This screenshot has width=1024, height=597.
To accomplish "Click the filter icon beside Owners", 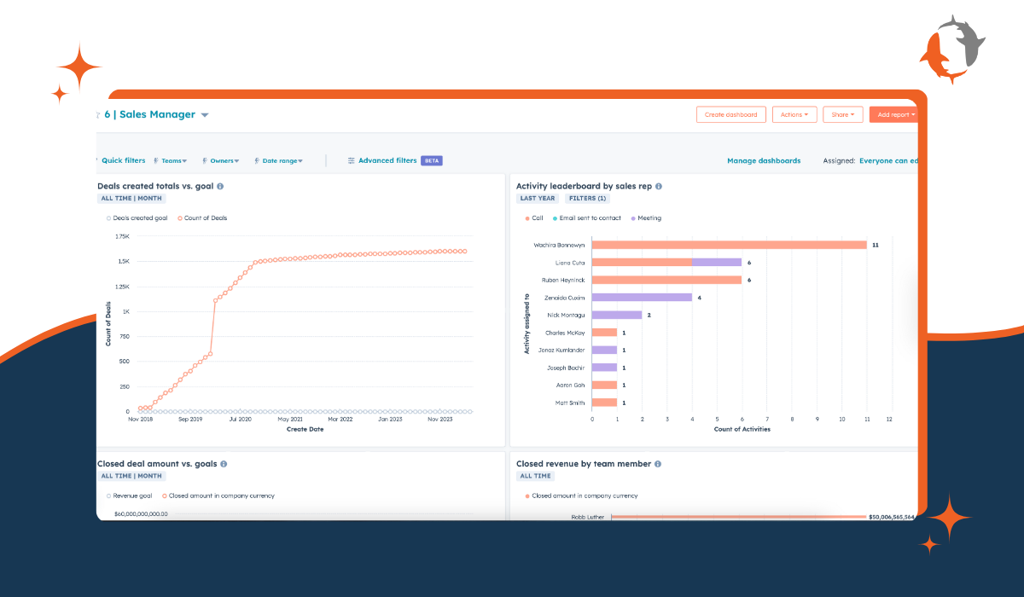I will coord(204,160).
